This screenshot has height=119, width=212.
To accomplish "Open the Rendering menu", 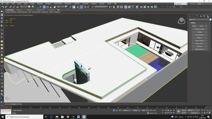I will pyautogui.click(x=68, y=4).
